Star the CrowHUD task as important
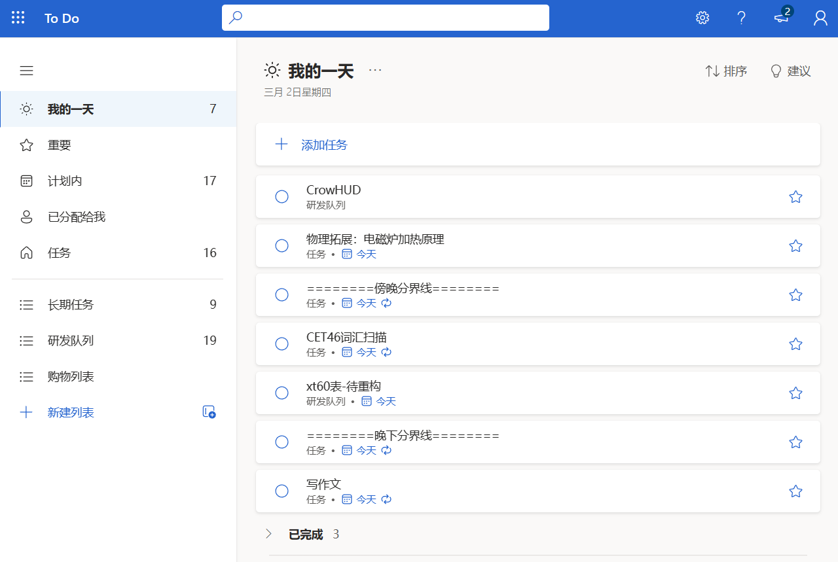Image resolution: width=838 pixels, height=562 pixels. (795, 197)
